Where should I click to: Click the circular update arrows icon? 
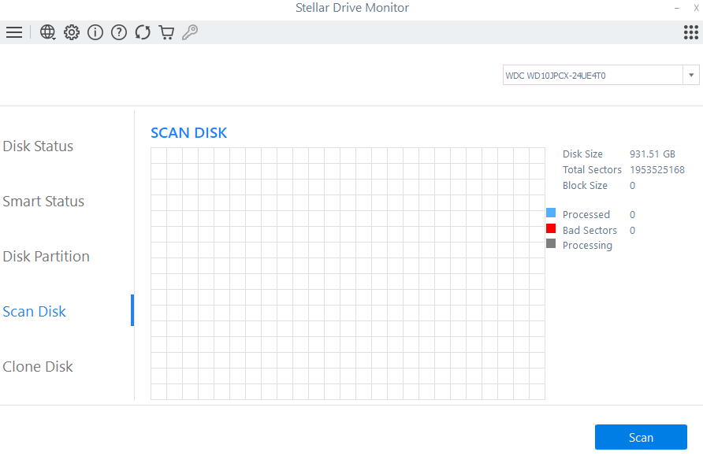coord(143,32)
